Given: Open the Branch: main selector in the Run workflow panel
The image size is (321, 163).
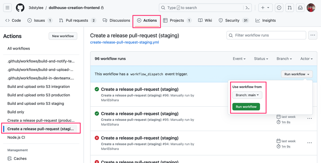Looking at the screenshot, I should (x=247, y=95).
